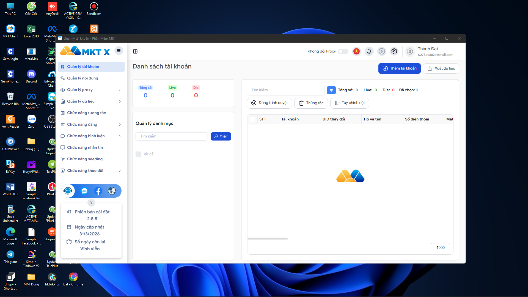This screenshot has width=528, height=297.
Task: Click the horizontal table scrollbar
Action: [268, 239]
